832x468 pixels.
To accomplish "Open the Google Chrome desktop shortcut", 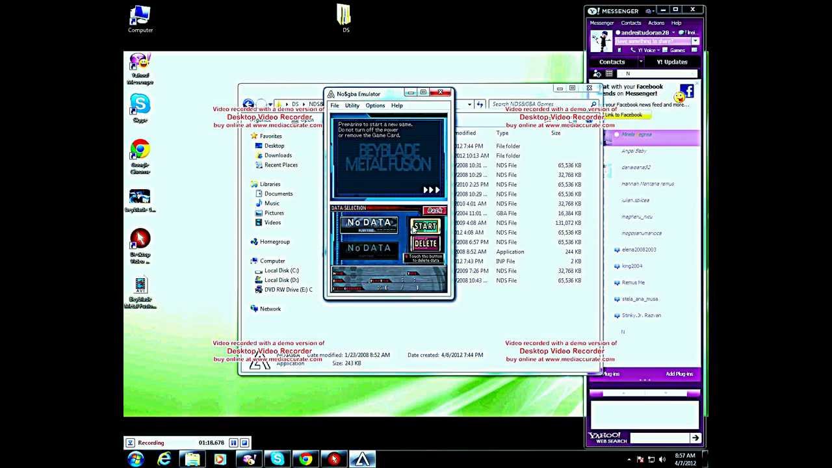I will click(140, 157).
